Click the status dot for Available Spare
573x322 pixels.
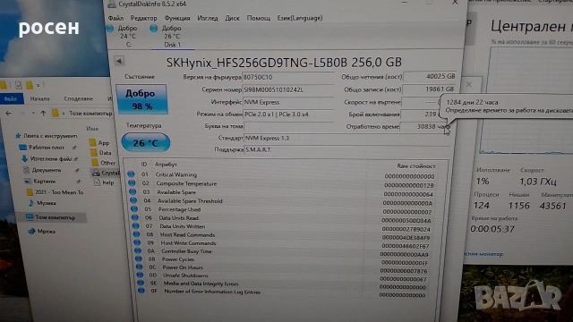tap(133, 191)
